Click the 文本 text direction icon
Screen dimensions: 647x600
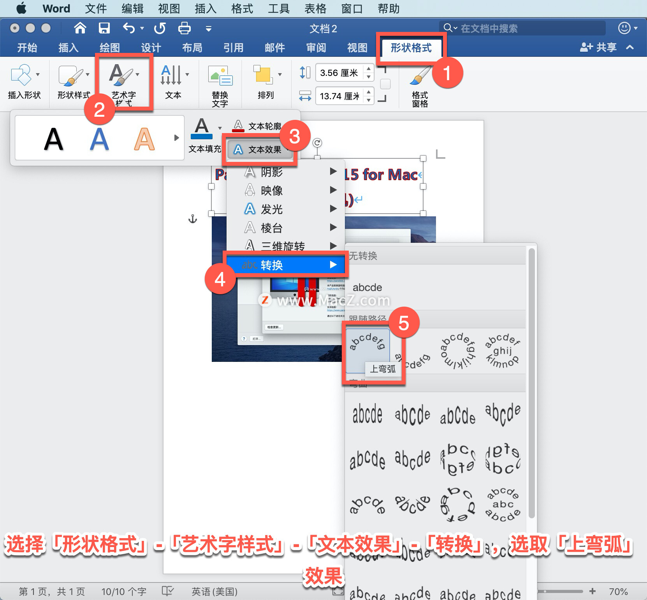(x=171, y=75)
